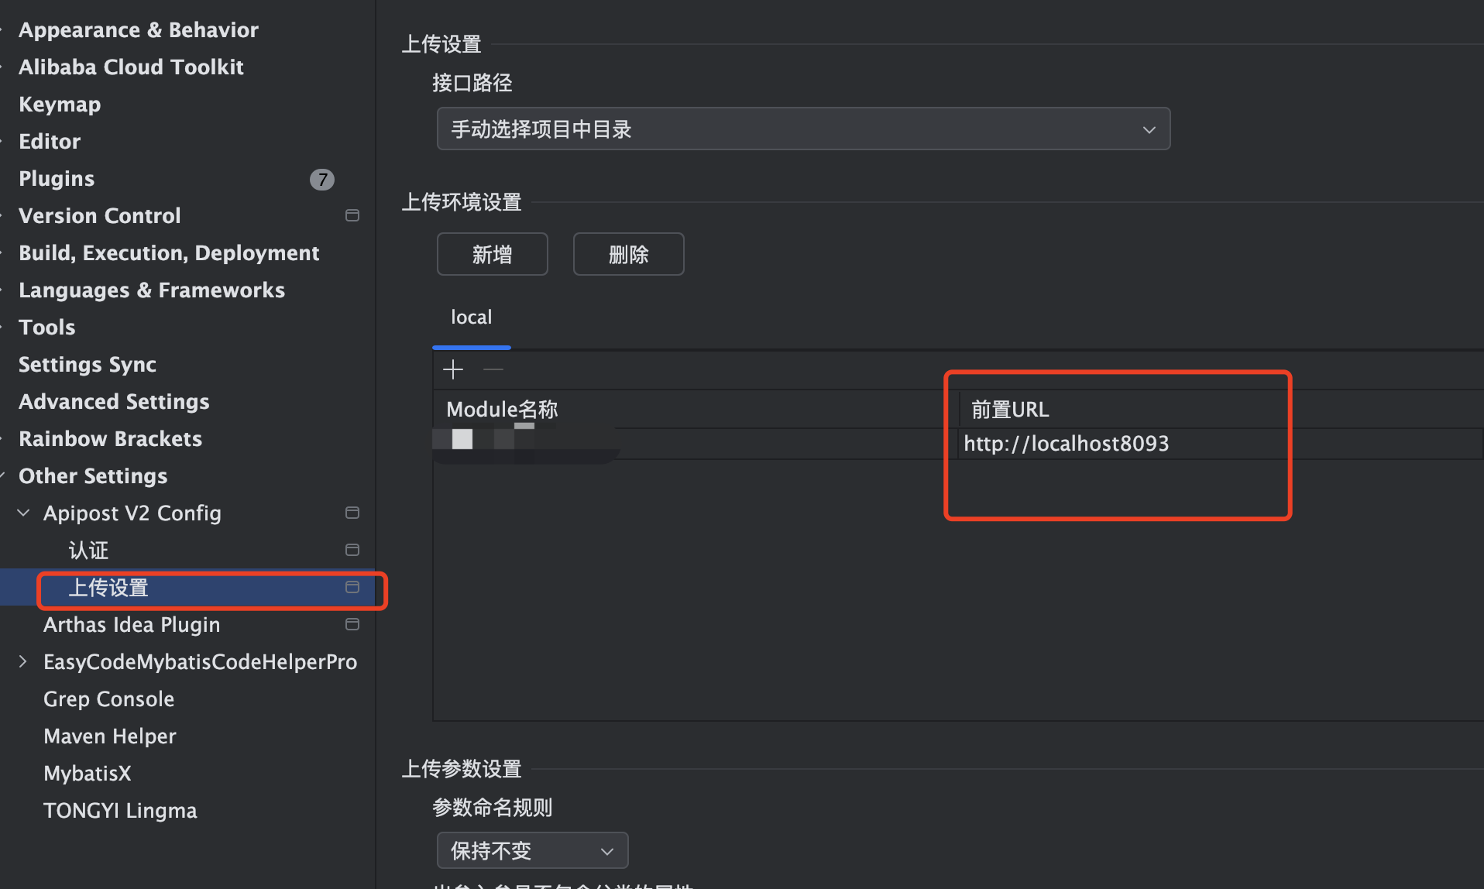
Task: Add a module row with plus icon
Action: tap(453, 369)
